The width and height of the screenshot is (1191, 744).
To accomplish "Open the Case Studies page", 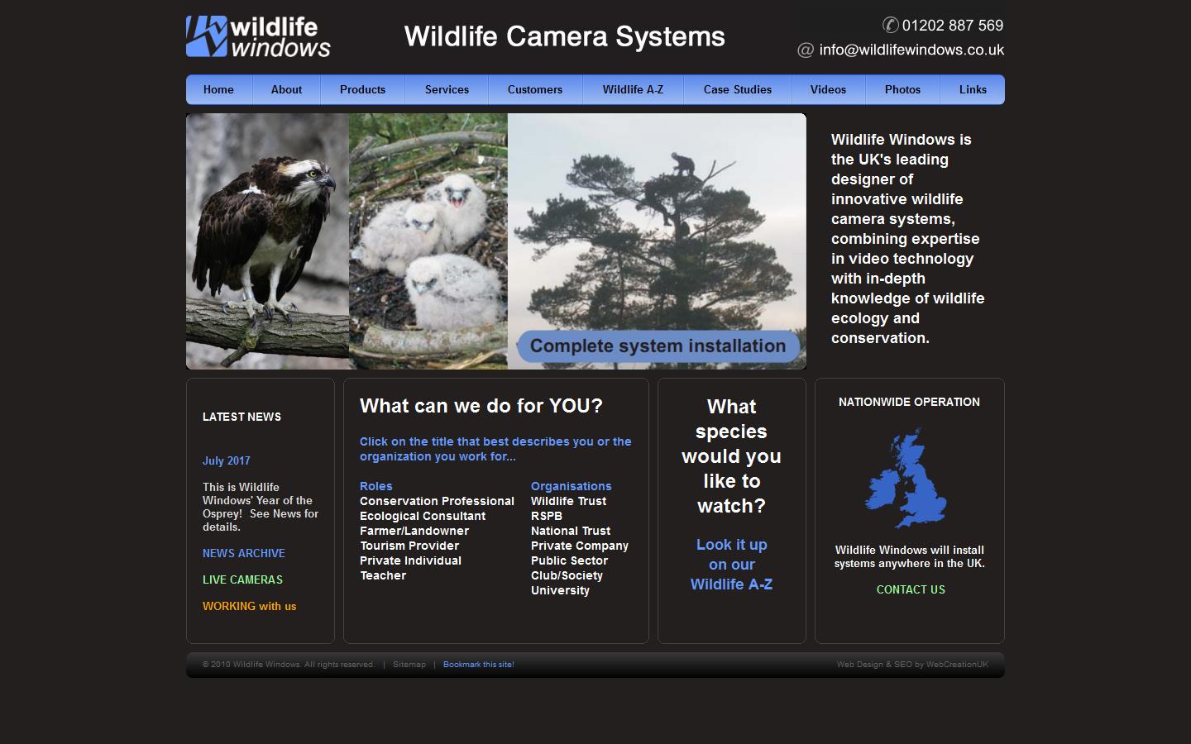I will [x=737, y=89].
